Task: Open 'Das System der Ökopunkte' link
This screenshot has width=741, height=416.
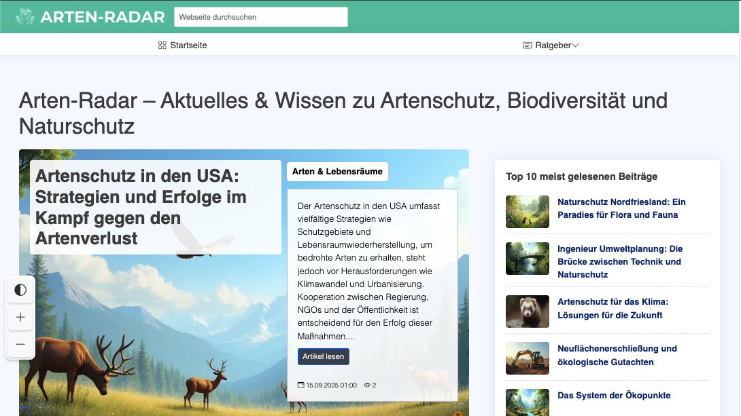Action: 614,396
